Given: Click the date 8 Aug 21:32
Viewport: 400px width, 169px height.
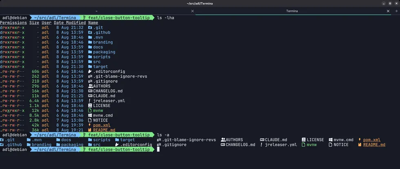Looking at the screenshot, I should [70, 28].
